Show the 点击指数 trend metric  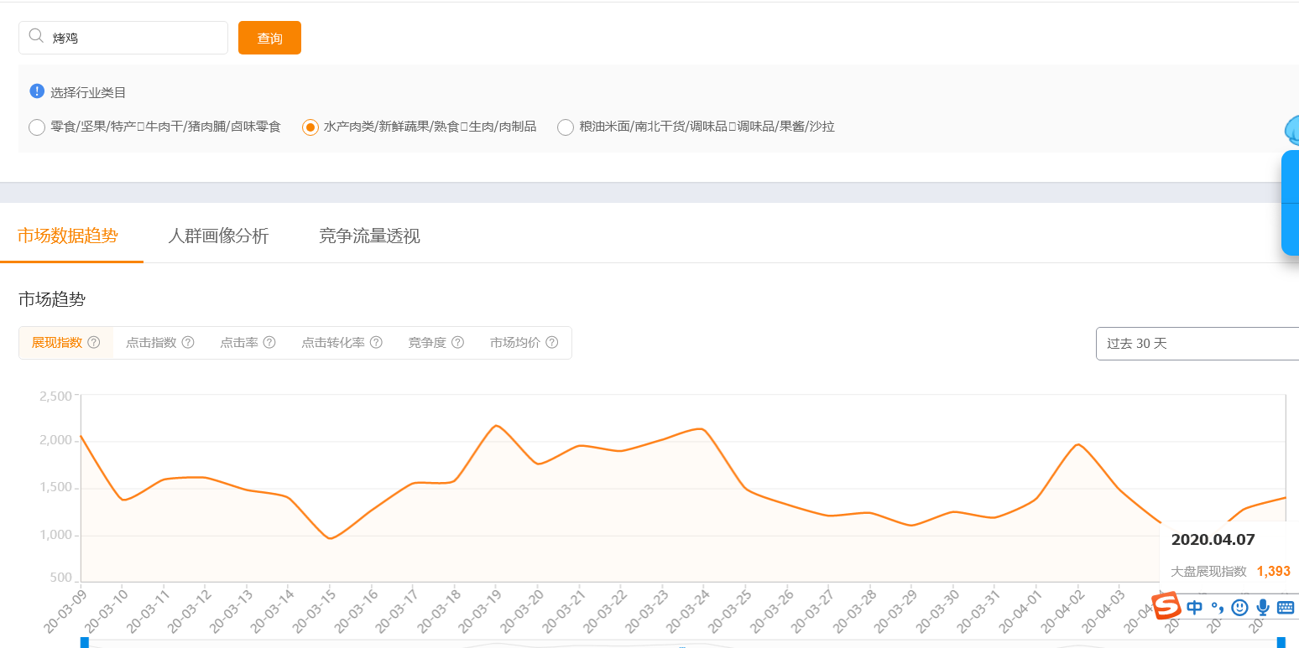point(151,342)
